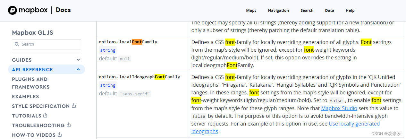Screen dimensions: 406x139
Task: Click the search magnifier icon in sidebar
Action: [17, 44]
